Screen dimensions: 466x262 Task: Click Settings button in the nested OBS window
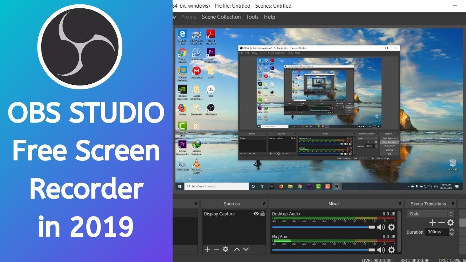pyautogui.click(x=390, y=150)
